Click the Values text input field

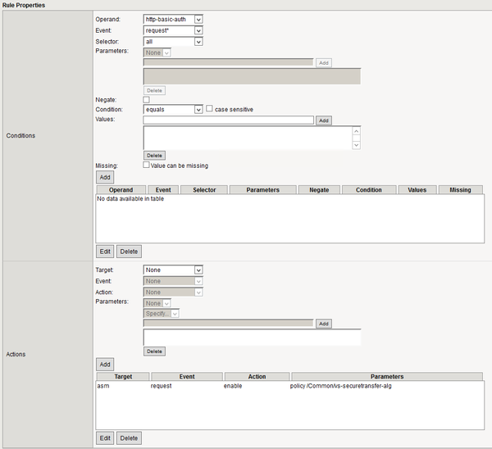[229, 120]
